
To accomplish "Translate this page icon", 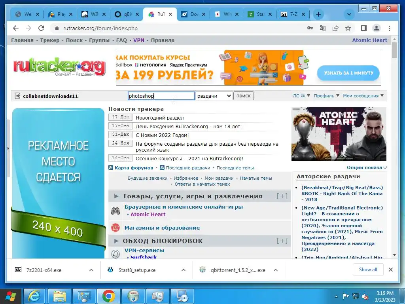I will (323, 28).
